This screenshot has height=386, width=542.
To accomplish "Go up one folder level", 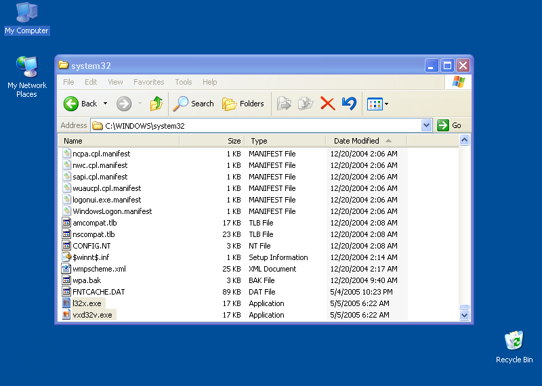I will pyautogui.click(x=157, y=104).
